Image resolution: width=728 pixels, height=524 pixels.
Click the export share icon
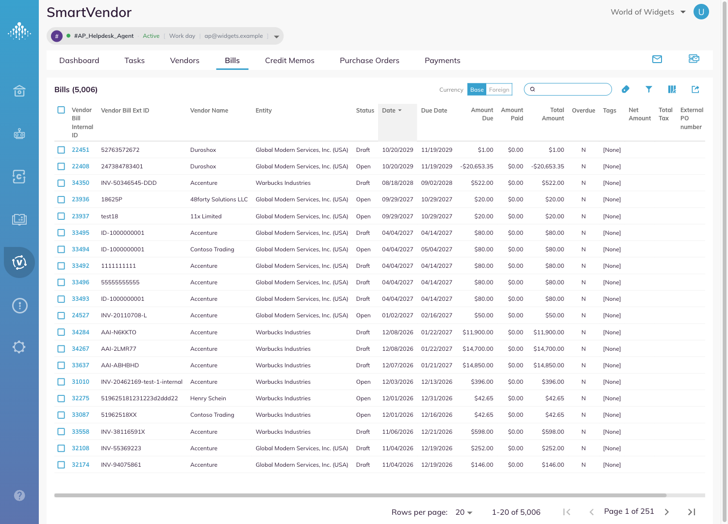pyautogui.click(x=695, y=89)
